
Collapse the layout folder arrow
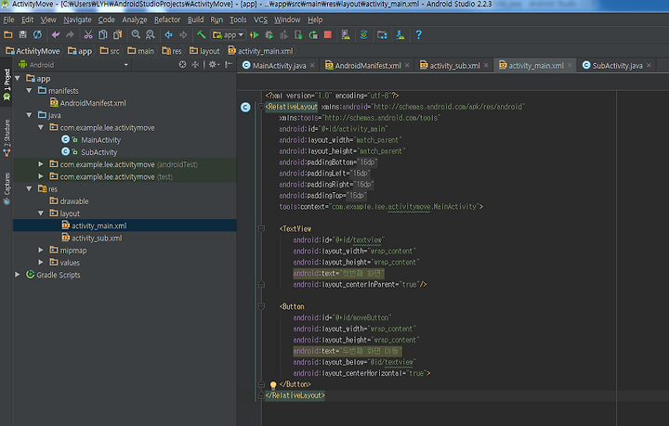pos(41,213)
